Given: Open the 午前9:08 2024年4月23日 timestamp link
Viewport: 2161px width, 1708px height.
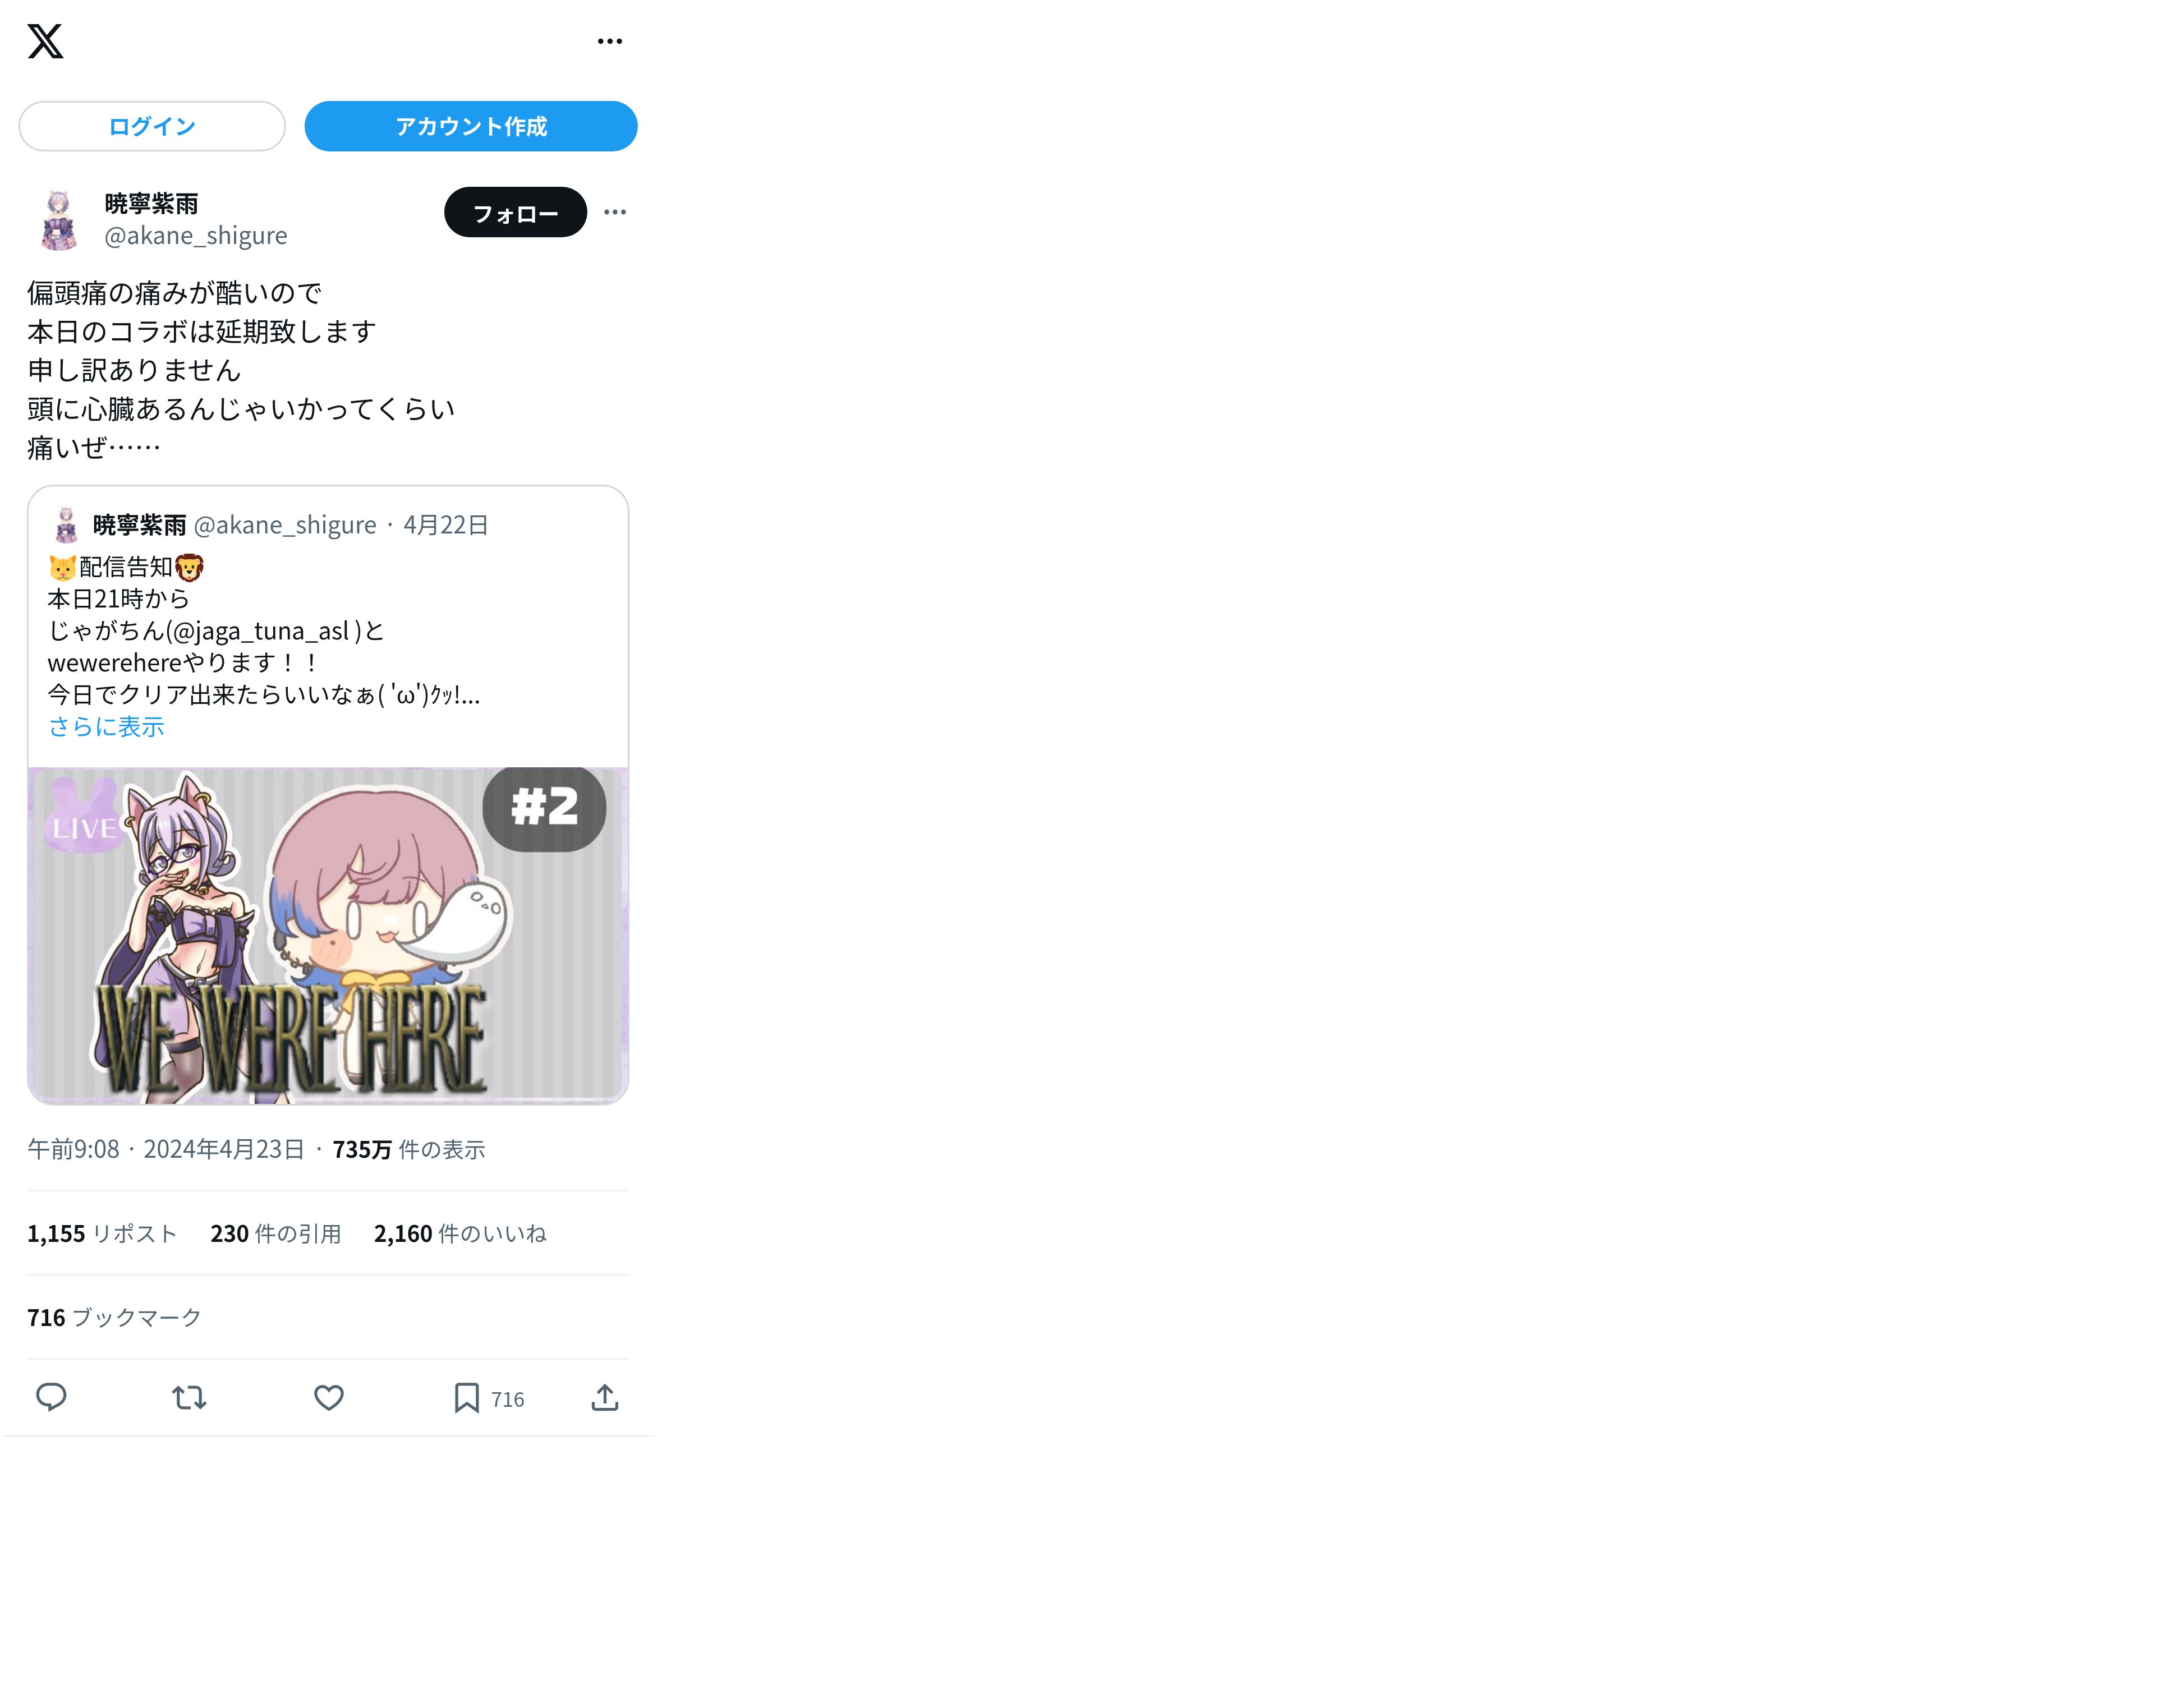Looking at the screenshot, I should click(166, 1149).
